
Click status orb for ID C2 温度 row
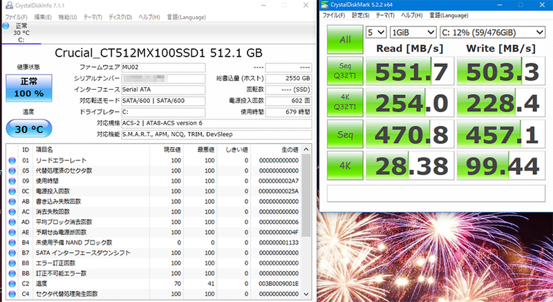[12, 283]
